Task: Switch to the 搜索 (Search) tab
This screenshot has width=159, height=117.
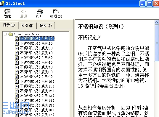Action: [x=46, y=26]
